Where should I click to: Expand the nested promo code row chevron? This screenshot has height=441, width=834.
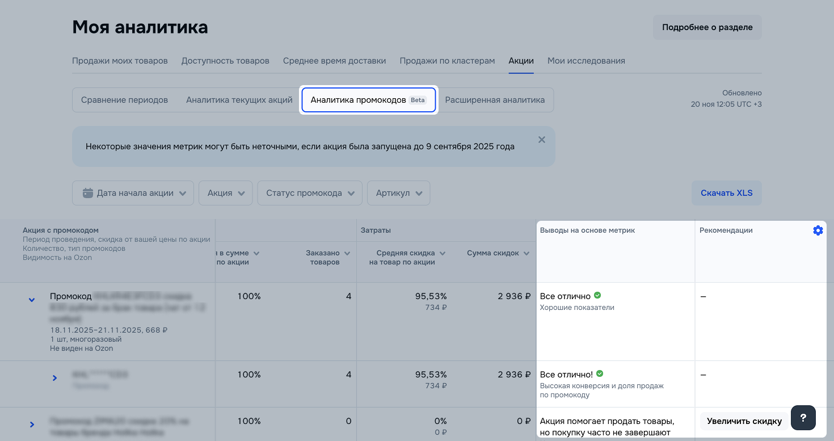pyautogui.click(x=54, y=378)
